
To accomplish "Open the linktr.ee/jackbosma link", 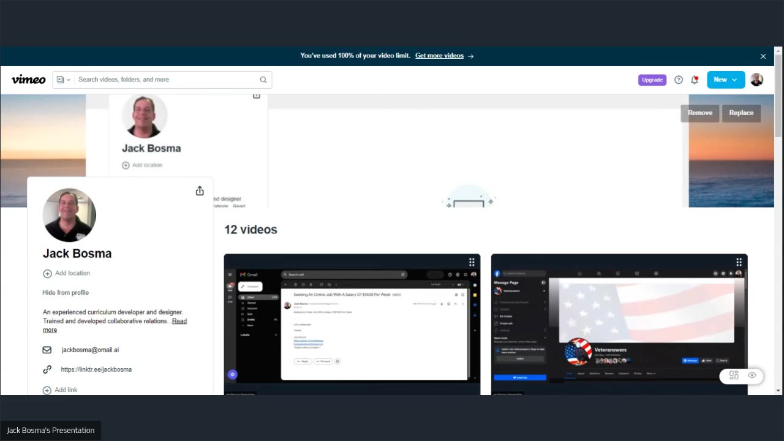I will (96, 369).
